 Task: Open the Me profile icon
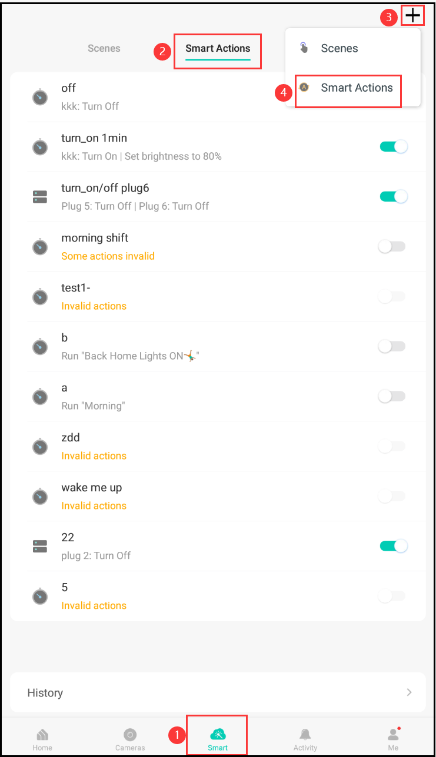click(x=393, y=735)
